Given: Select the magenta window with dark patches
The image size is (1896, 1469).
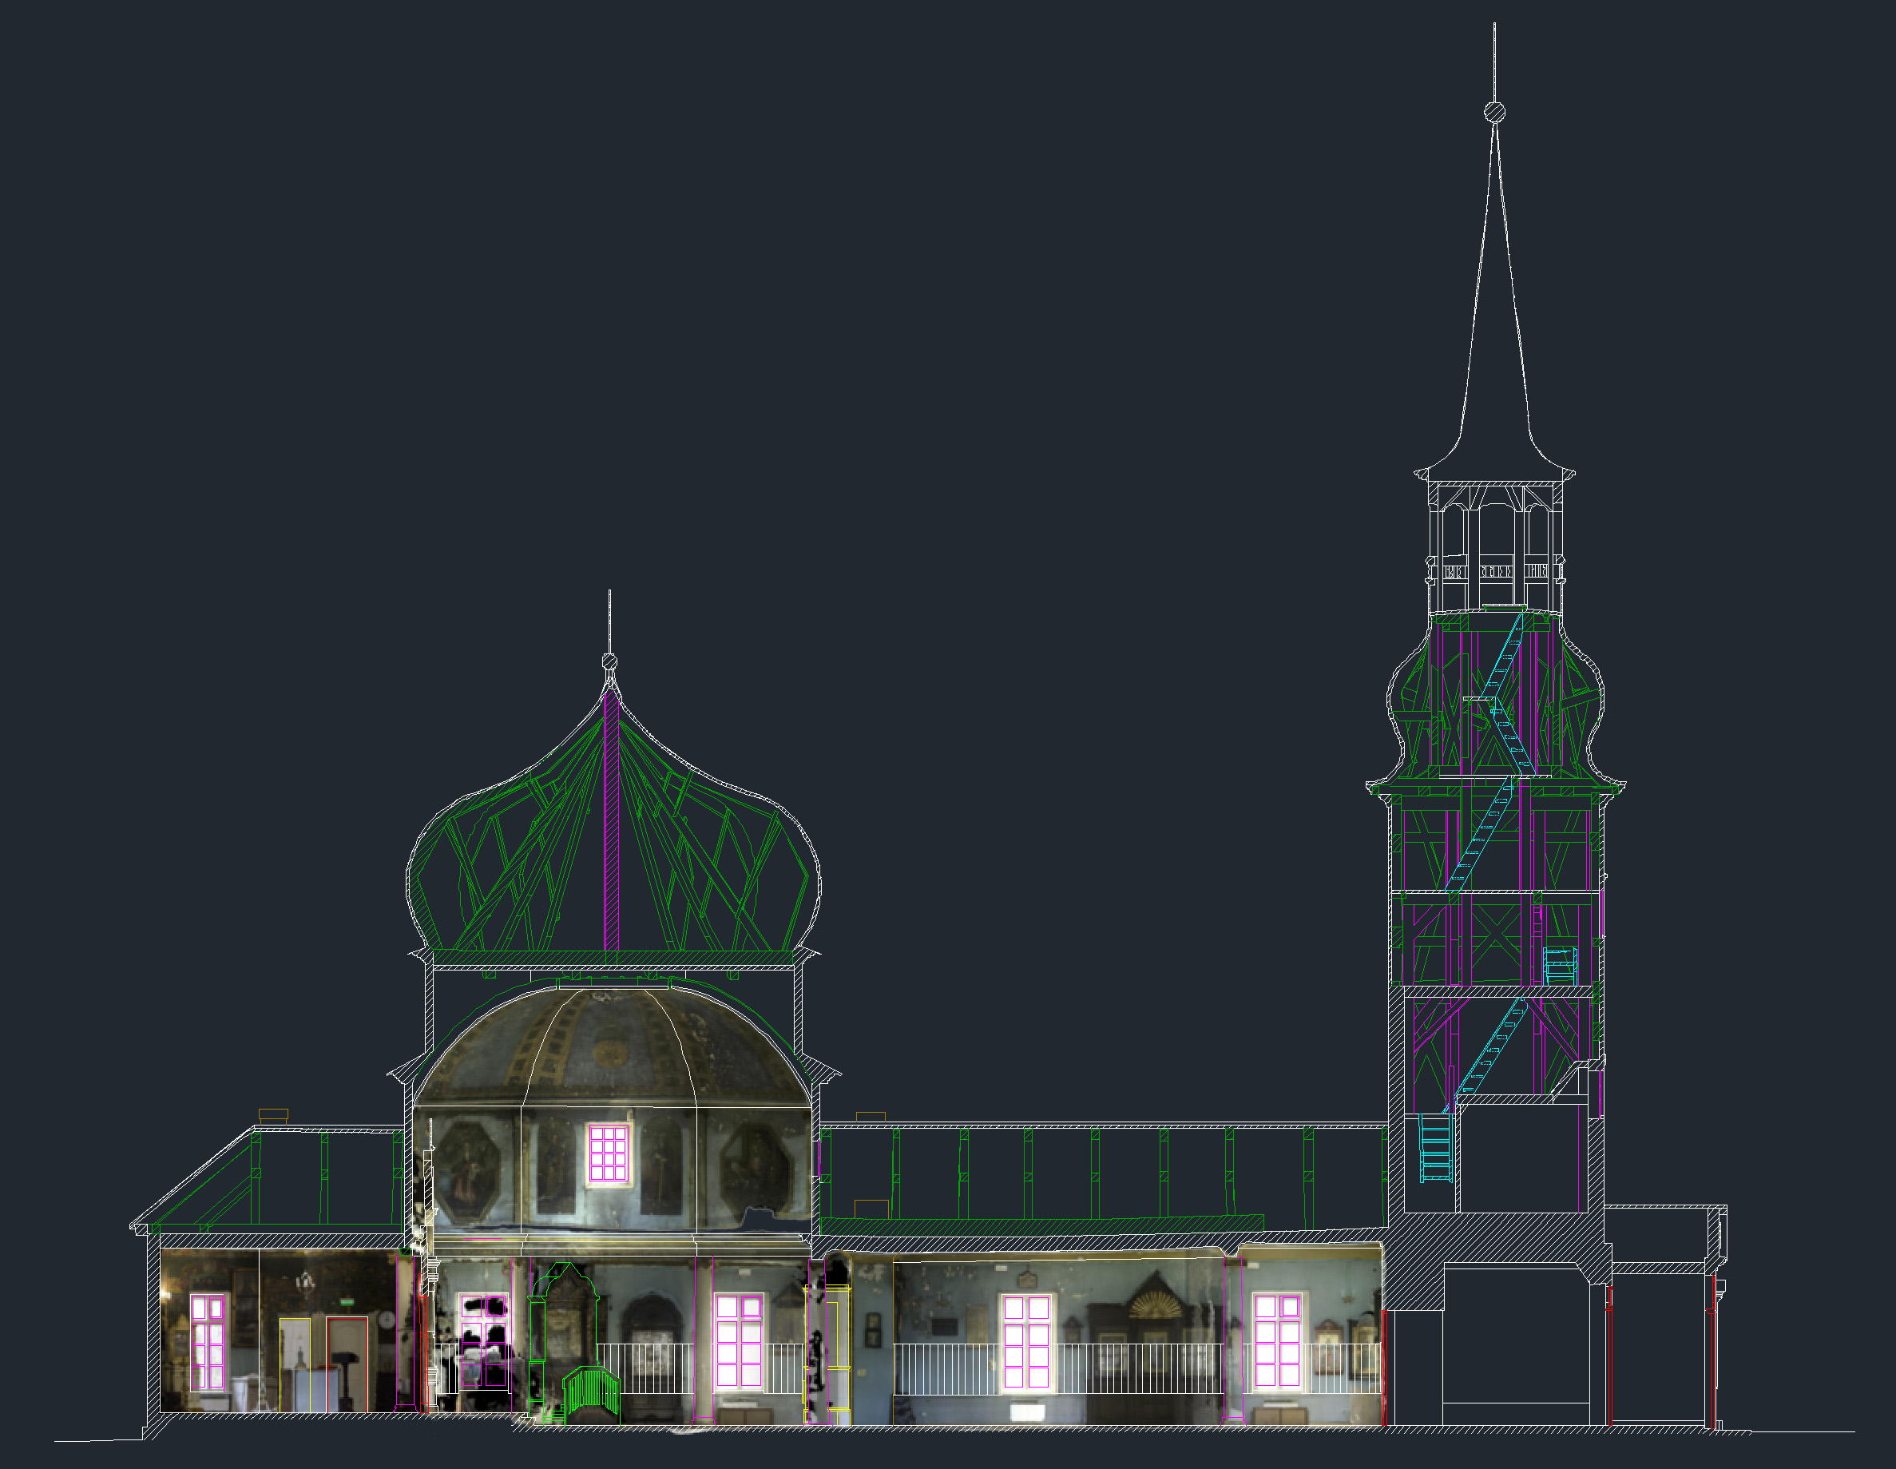Looking at the screenshot, I should [x=482, y=1342].
